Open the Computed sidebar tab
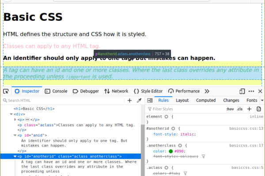265x176 pixels. [x=206, y=100]
